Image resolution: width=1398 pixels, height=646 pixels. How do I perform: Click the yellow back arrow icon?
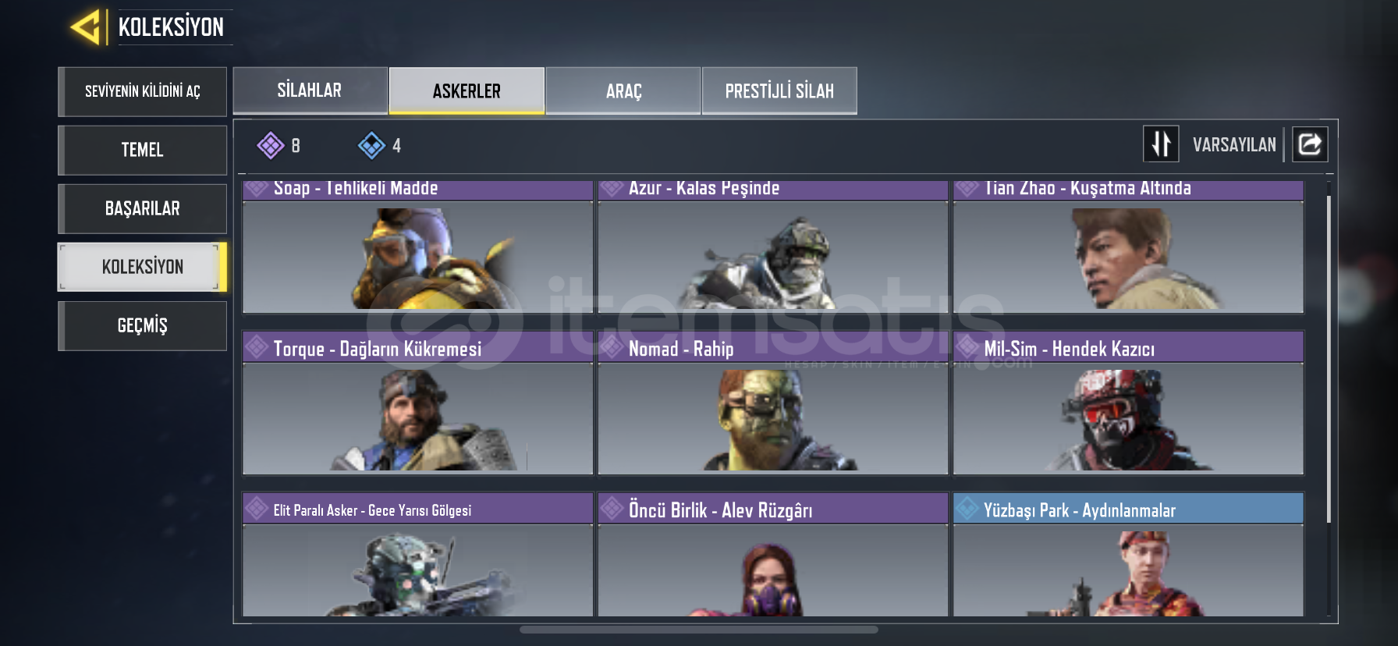(86, 27)
